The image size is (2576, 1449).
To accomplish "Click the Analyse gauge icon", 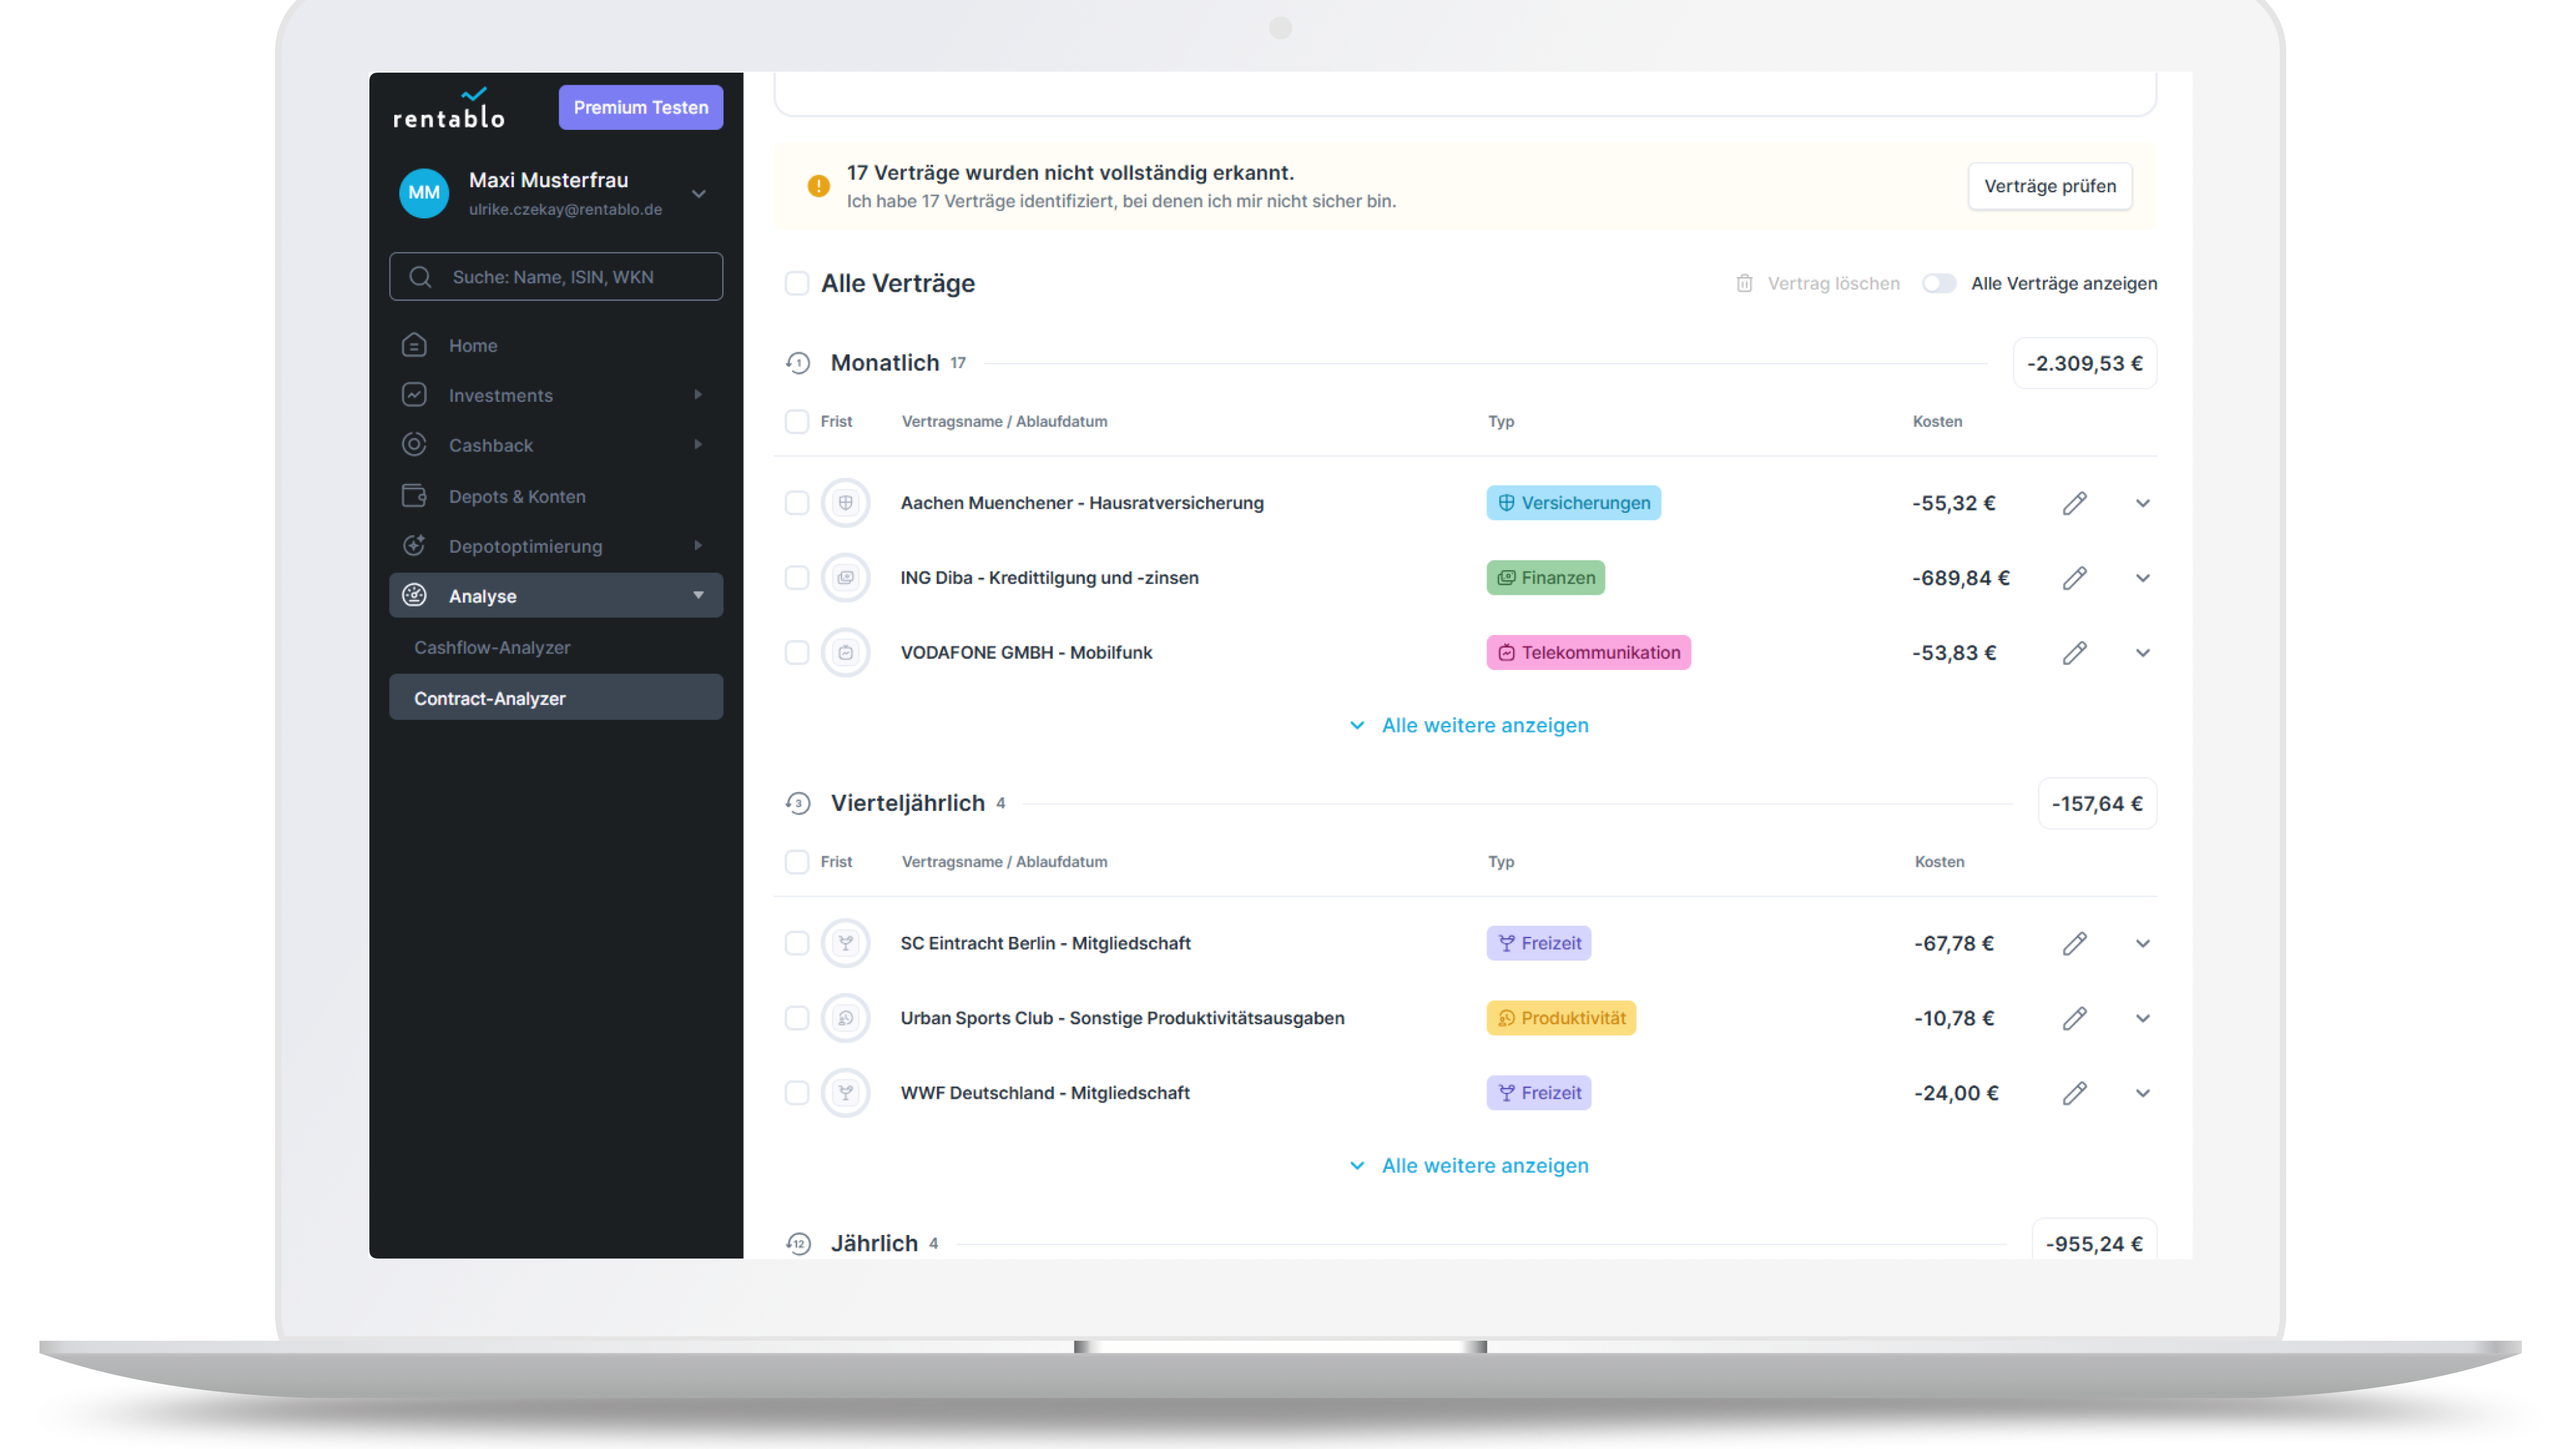I will [x=414, y=596].
